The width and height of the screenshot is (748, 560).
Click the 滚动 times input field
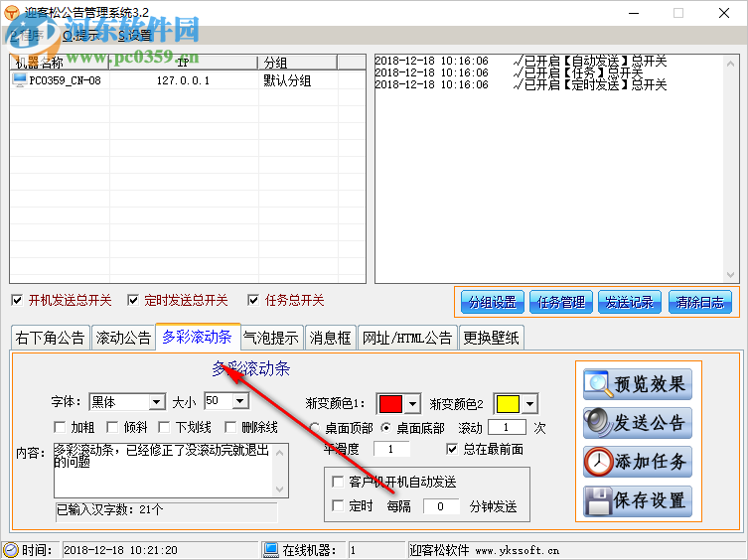(x=507, y=427)
